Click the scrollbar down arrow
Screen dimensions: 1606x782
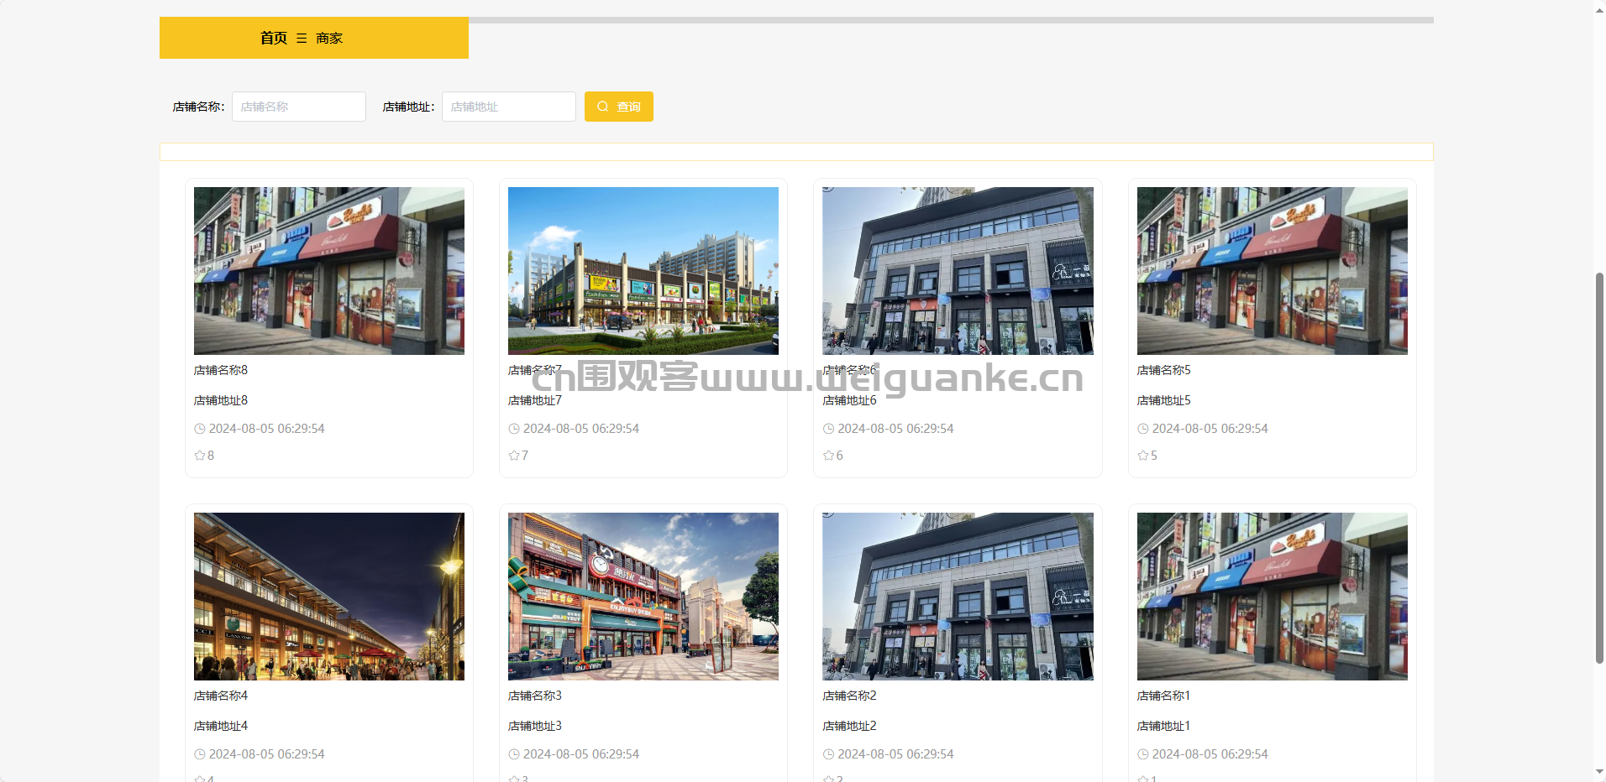pyautogui.click(x=1599, y=772)
